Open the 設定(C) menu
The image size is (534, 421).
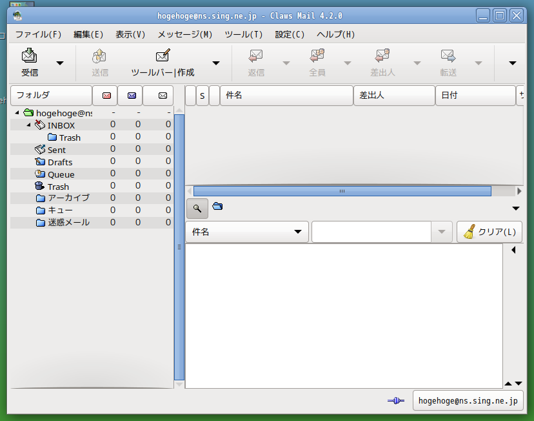click(x=290, y=34)
